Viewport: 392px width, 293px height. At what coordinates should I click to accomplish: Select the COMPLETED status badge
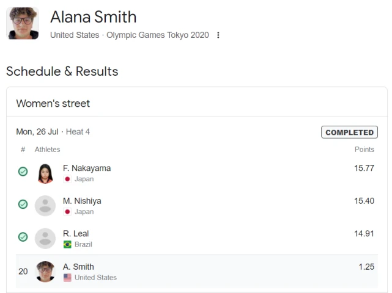coord(350,132)
